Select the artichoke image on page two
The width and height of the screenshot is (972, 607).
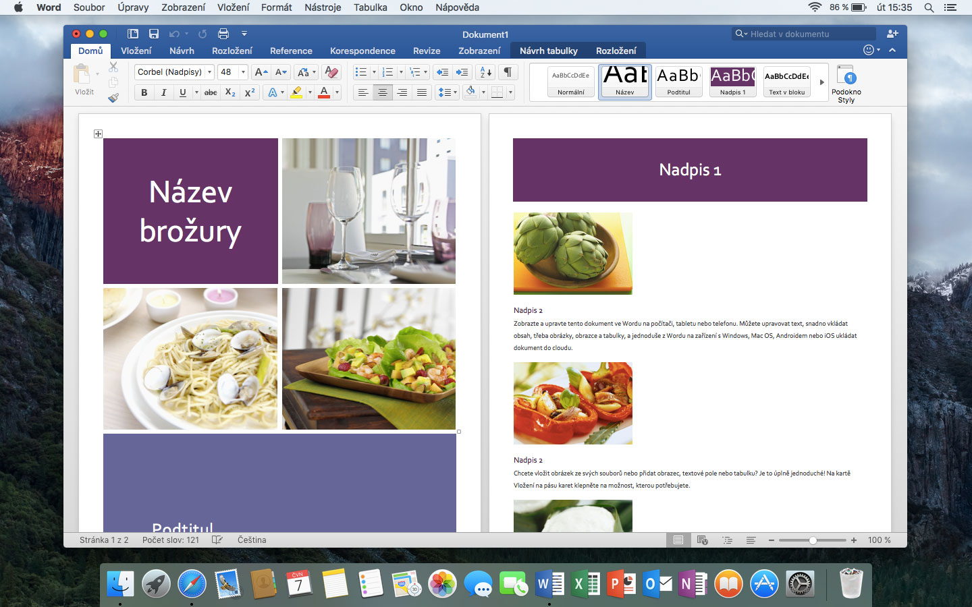coord(573,253)
